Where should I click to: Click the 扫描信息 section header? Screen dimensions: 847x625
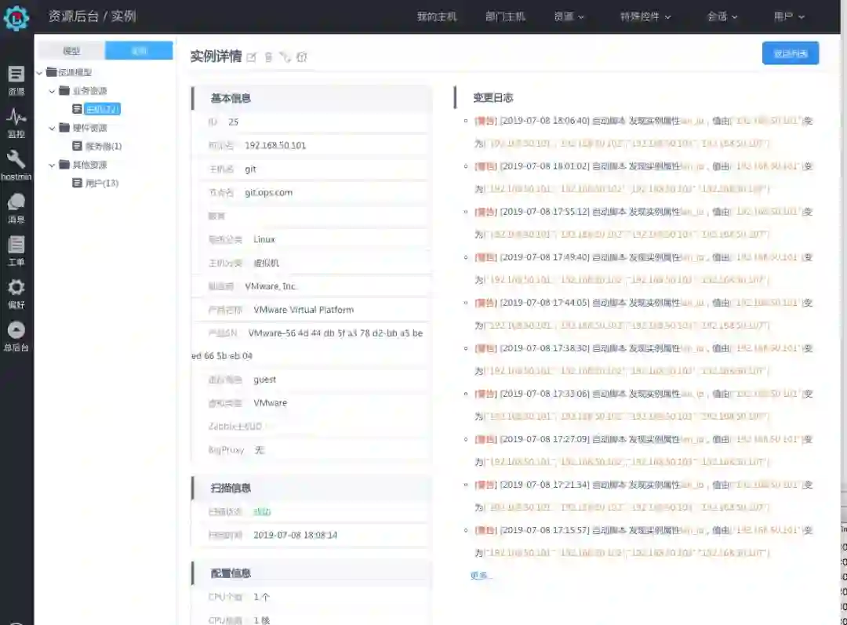(311, 488)
